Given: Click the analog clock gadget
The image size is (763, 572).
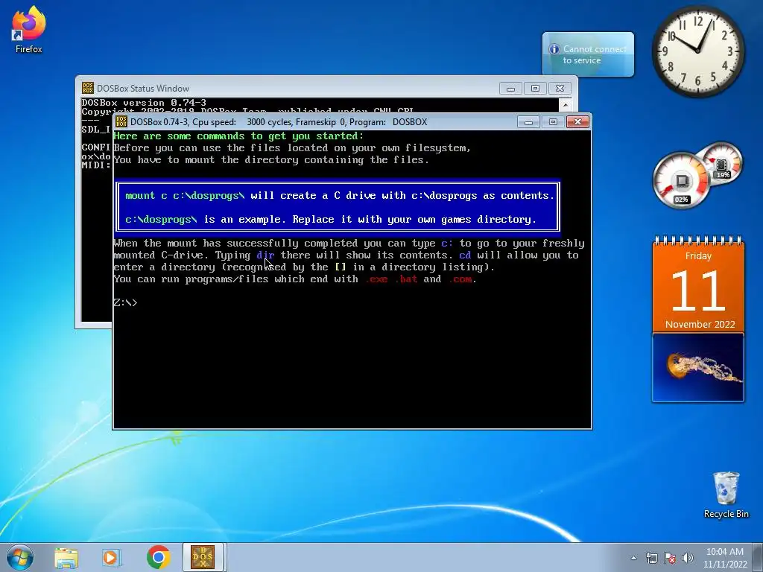Looking at the screenshot, I should point(697,51).
